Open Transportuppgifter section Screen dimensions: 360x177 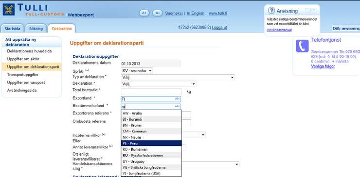(23, 75)
